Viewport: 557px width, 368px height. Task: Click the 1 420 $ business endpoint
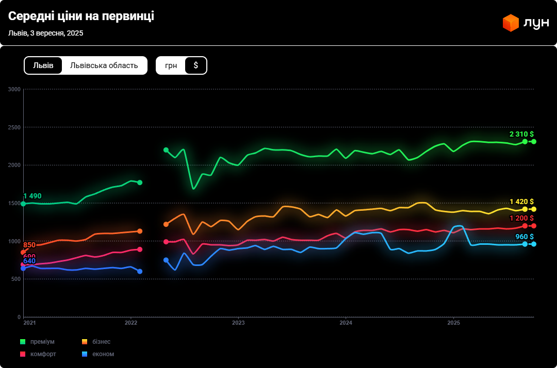click(x=534, y=209)
